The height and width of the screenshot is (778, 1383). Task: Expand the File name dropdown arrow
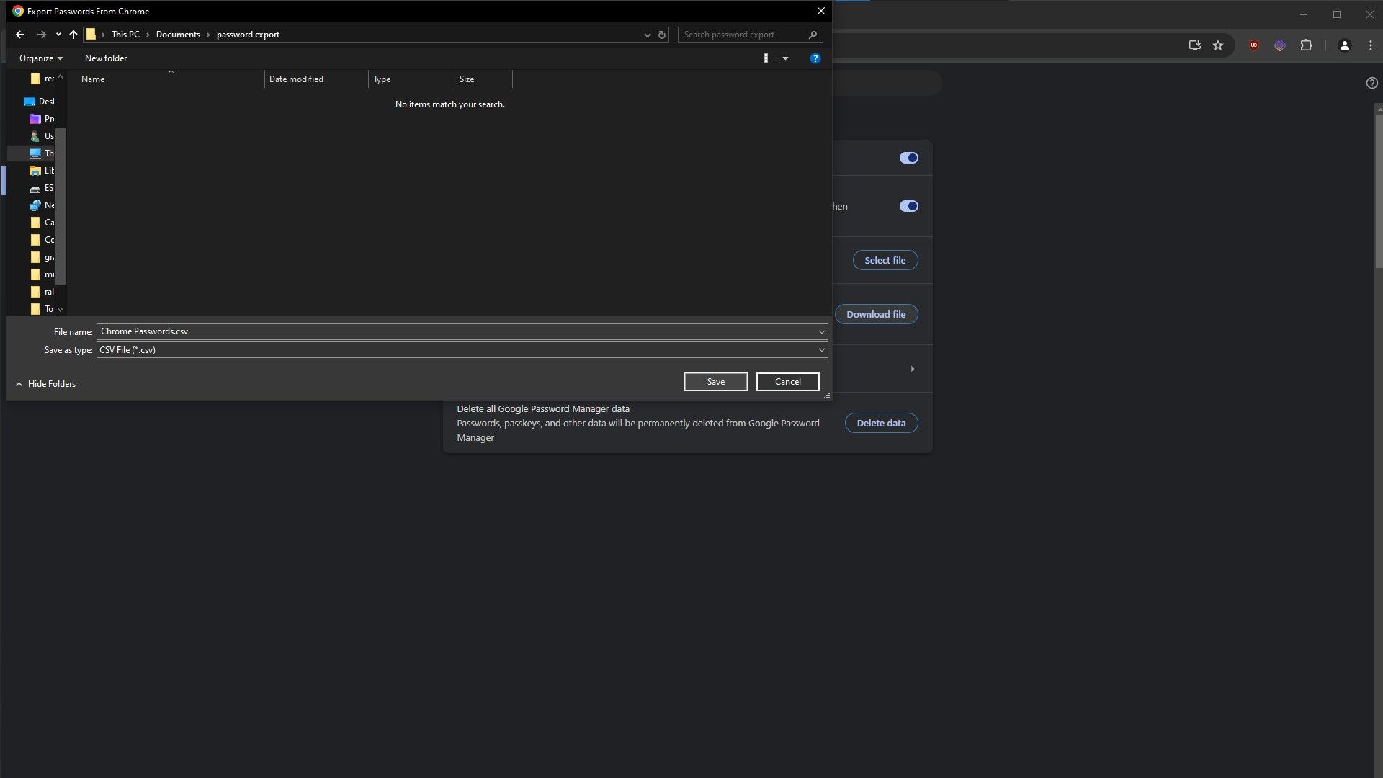click(x=821, y=332)
